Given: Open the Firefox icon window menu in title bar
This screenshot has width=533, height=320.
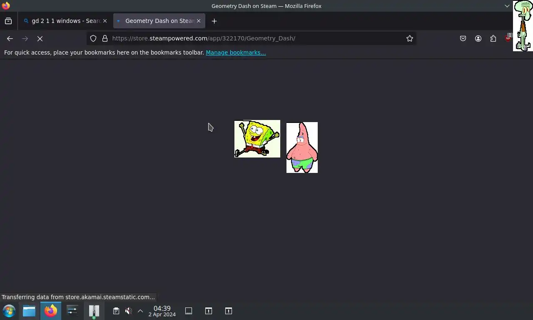Looking at the screenshot, I should (x=6, y=6).
